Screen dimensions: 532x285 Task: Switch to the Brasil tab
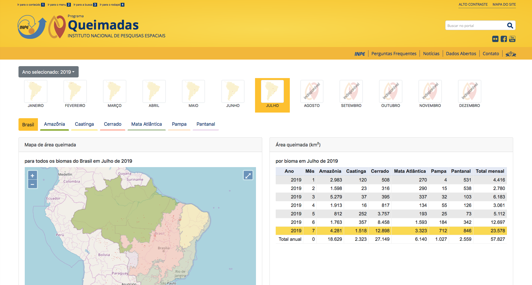coord(28,124)
